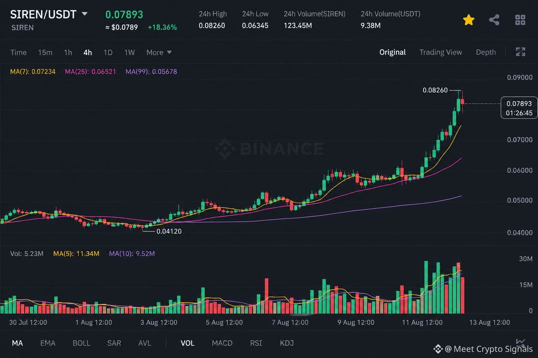Click the current price tag on price axis

click(519, 108)
